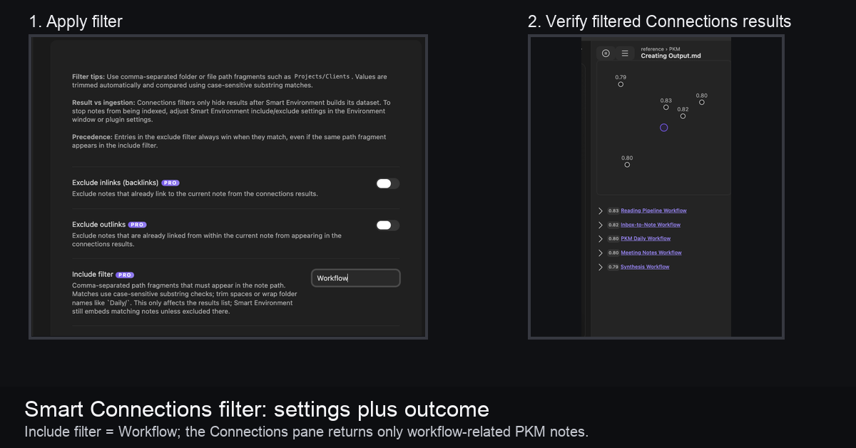The height and width of the screenshot is (448, 856).
Task: Expand the Inbox-to-Note Workflow result
Action: point(601,225)
